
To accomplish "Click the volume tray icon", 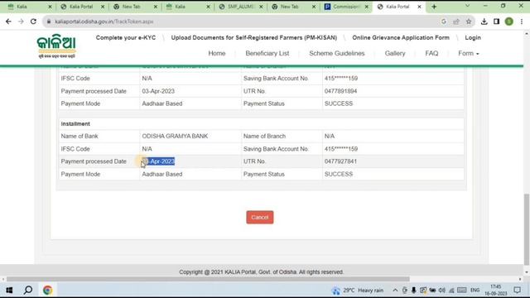I will tap(441, 291).
